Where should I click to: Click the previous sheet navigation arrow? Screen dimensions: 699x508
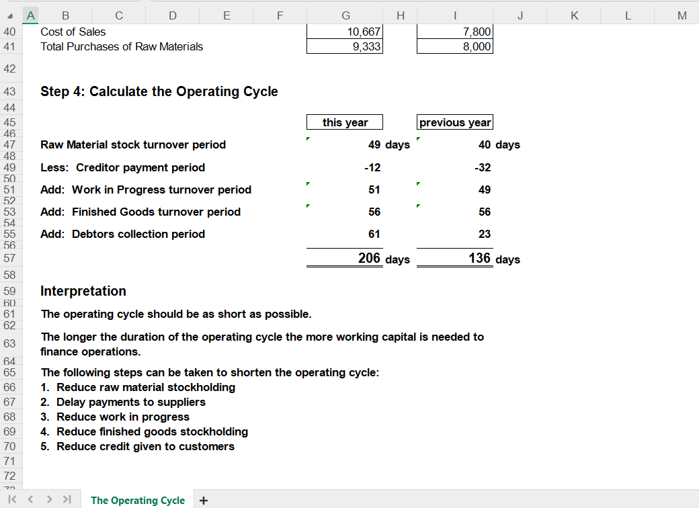[30, 499]
